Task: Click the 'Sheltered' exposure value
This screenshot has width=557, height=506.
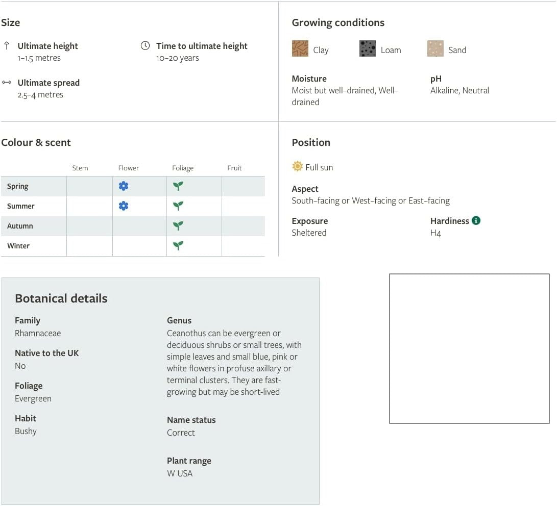Action: click(309, 233)
